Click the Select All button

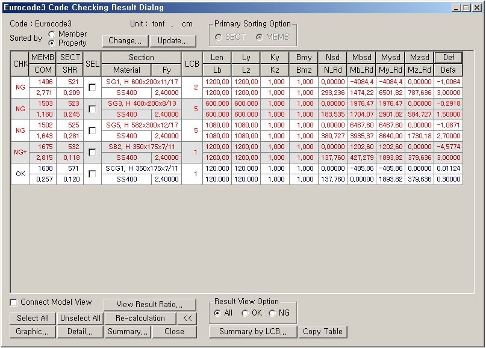tap(33, 319)
